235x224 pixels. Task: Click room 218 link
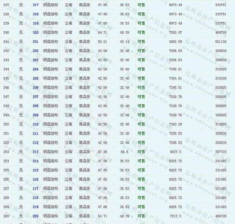[36, 198]
